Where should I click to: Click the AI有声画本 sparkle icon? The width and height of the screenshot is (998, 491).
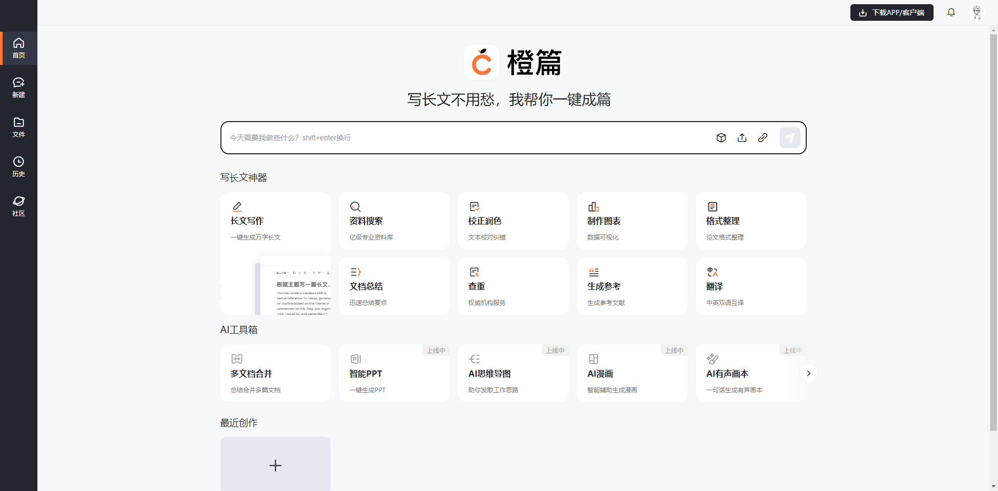click(713, 359)
